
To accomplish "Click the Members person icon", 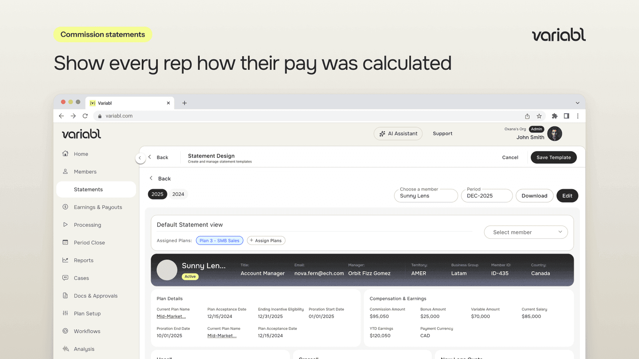I will click(65, 172).
